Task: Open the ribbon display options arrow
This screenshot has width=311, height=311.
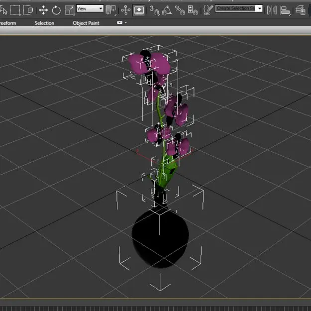Action: pos(126,22)
